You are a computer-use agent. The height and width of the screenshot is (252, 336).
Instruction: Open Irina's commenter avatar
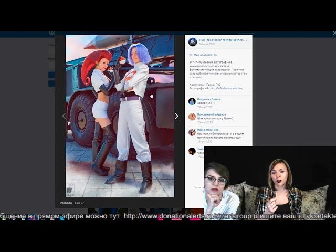[192, 132]
